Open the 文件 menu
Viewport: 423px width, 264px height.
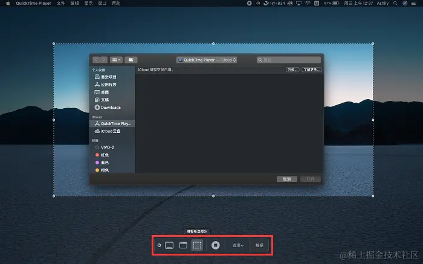60,3
